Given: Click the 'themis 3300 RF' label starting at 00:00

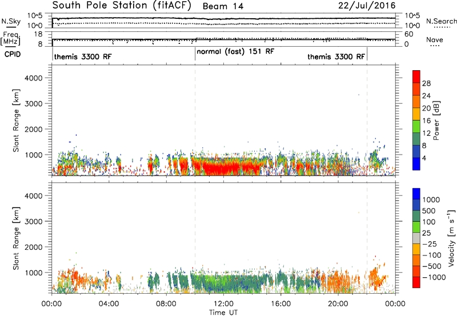Looking at the screenshot, I should click(x=83, y=56).
